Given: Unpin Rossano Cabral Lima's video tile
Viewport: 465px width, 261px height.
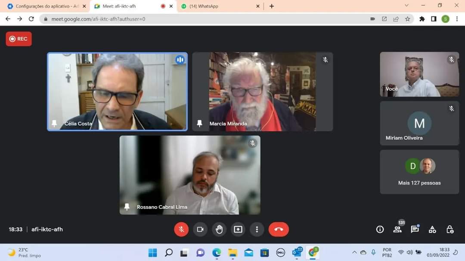Looking at the screenshot, I should click(127, 206).
